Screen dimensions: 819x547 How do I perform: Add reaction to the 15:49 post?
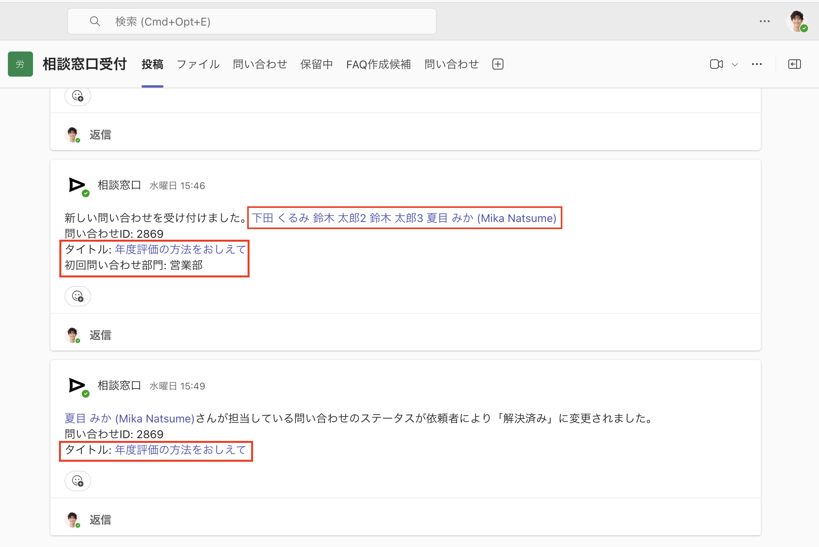(x=78, y=481)
